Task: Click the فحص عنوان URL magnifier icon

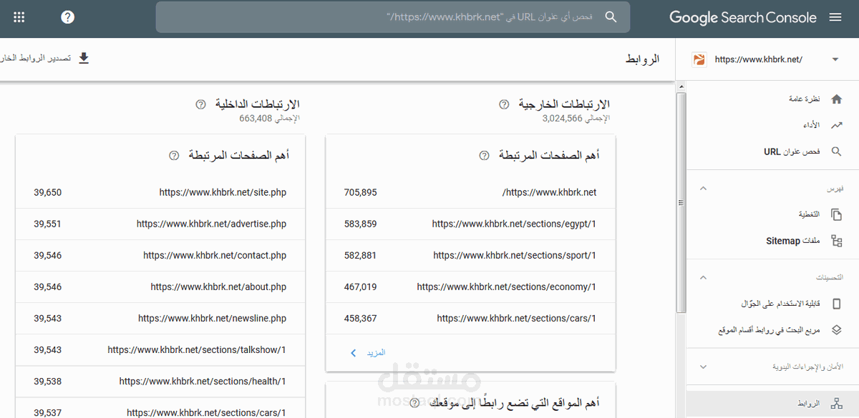Action: (x=836, y=151)
